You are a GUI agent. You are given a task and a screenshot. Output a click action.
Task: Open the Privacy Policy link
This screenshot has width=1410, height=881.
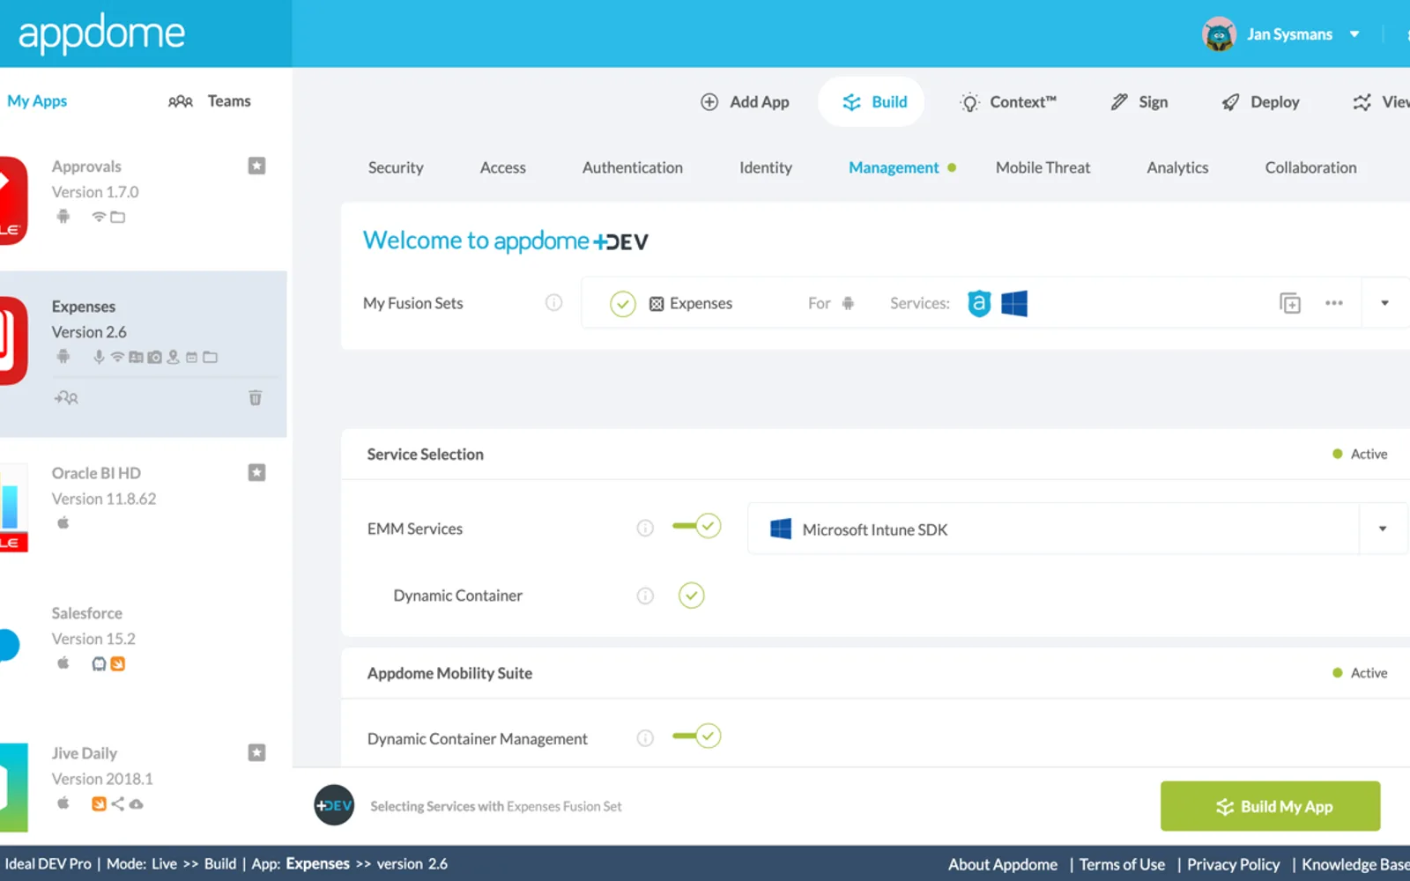click(1233, 864)
